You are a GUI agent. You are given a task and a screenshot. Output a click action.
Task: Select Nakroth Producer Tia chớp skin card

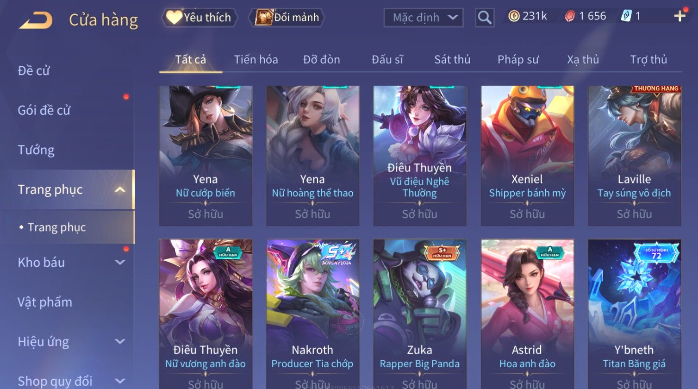tap(312, 314)
